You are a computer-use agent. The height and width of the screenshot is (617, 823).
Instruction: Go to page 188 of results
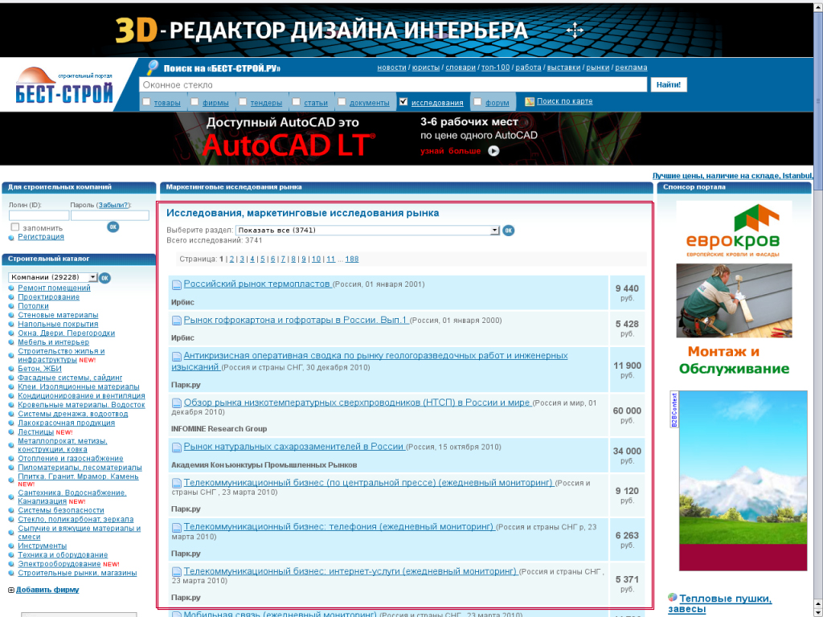(352, 259)
